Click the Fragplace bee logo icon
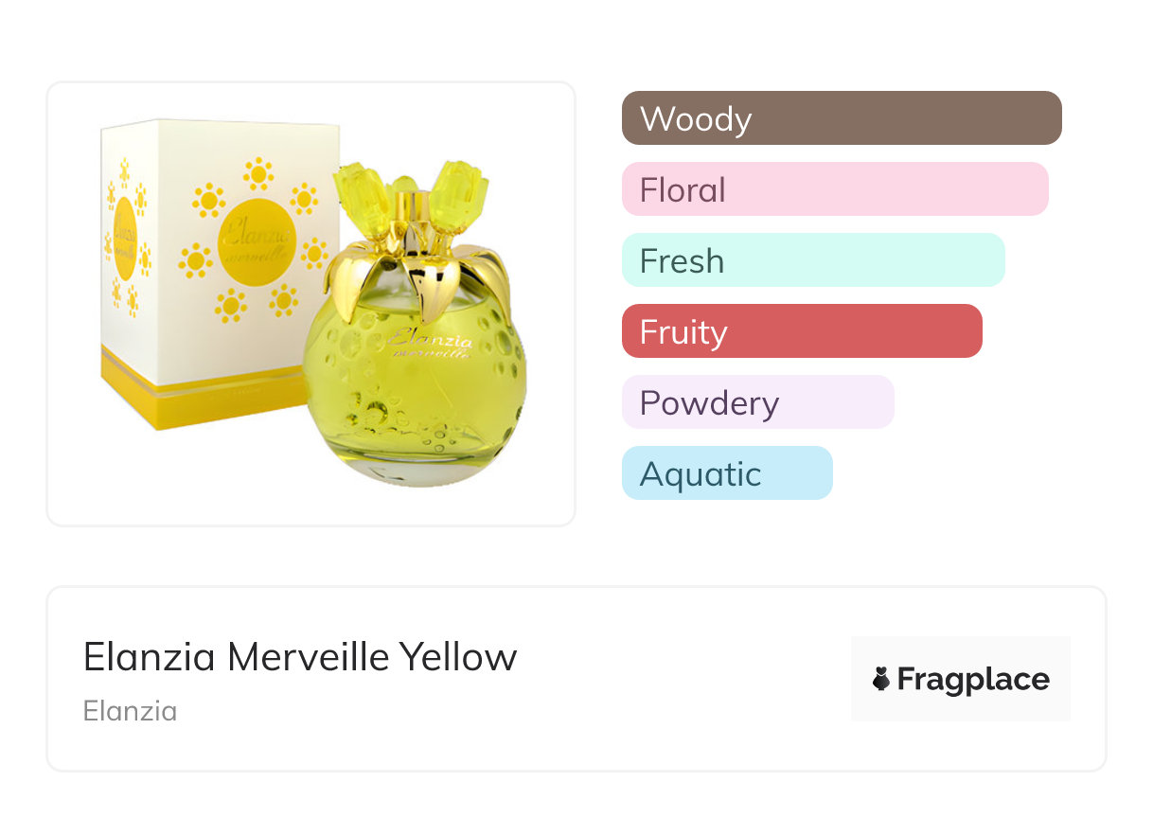Screen dimensions: 1153x818 click(881, 679)
